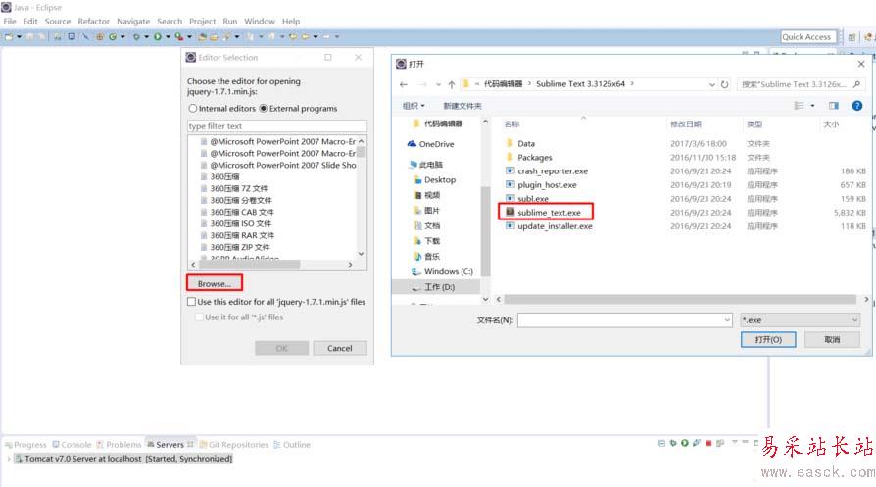Click the Debug bug toolbar icon
Image resolution: width=876 pixels, height=487 pixels.
coord(136,37)
